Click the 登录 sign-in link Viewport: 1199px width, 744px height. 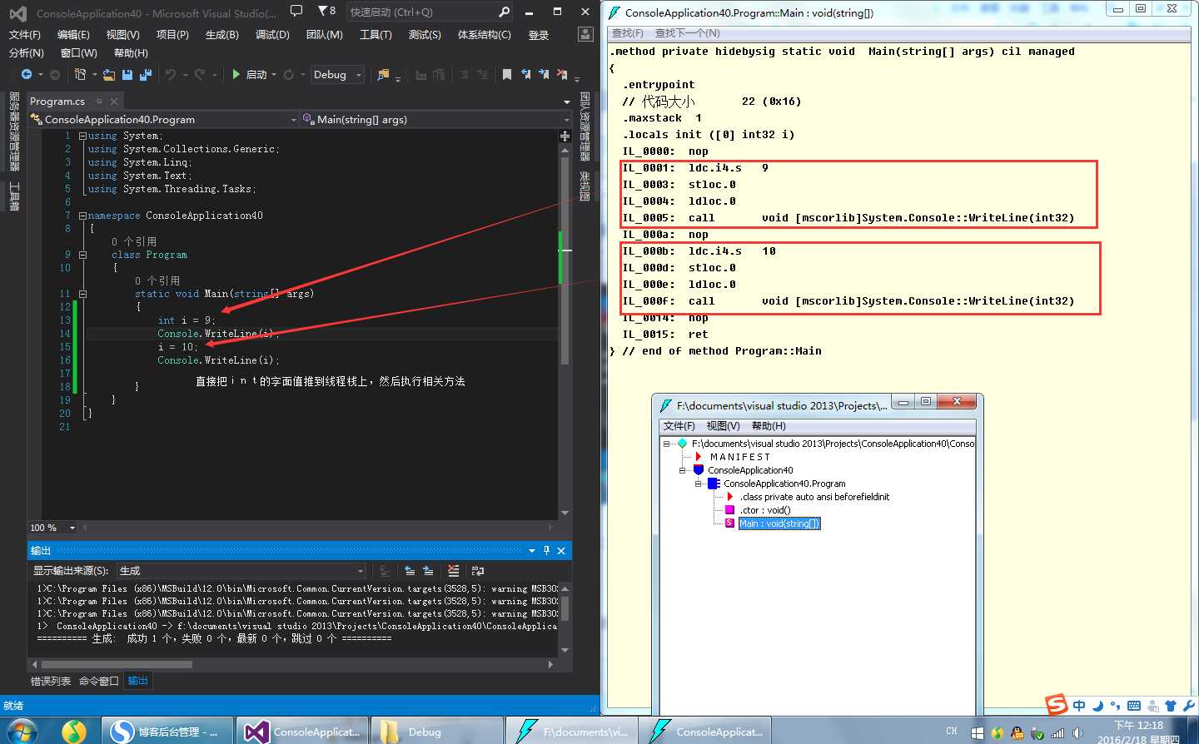pos(539,35)
